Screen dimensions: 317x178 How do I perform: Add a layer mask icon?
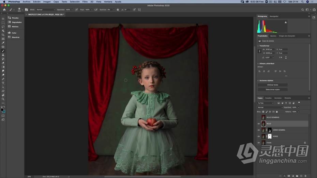coord(289,176)
